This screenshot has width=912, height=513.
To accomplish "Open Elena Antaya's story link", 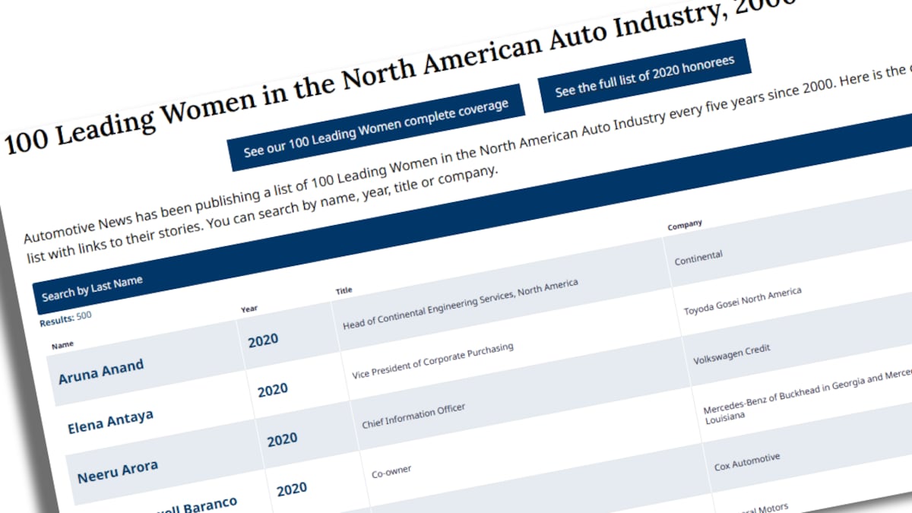I will (x=110, y=420).
